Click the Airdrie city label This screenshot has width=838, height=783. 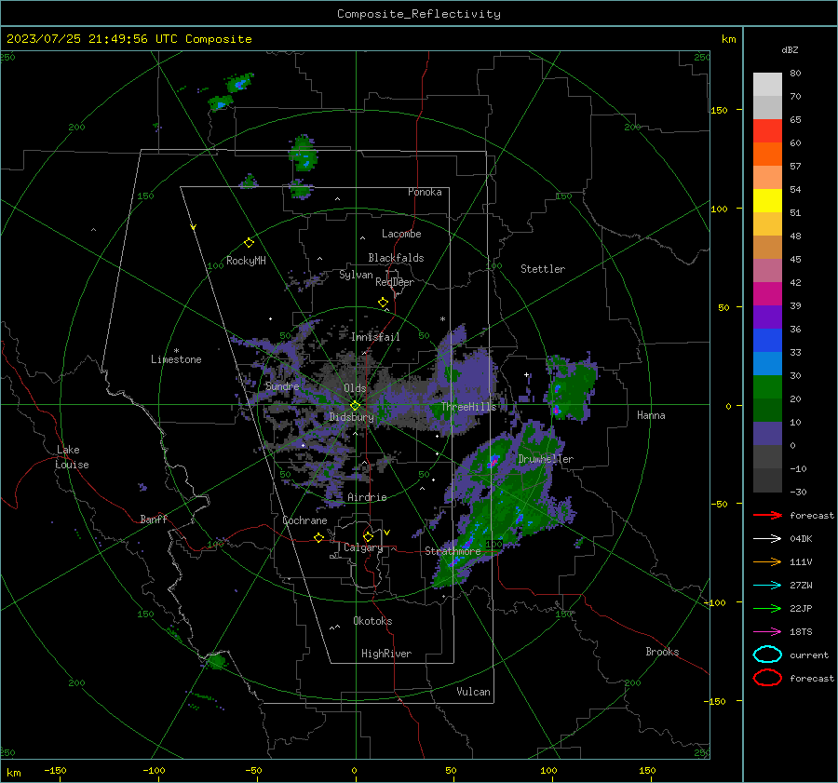pos(367,497)
